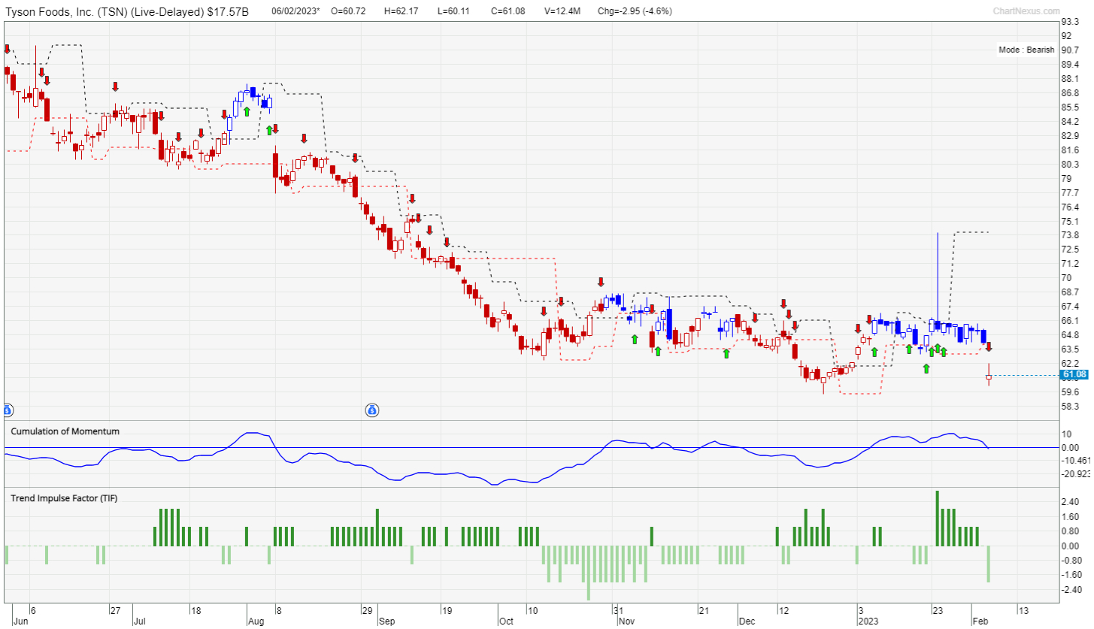The height and width of the screenshot is (629, 1094).
Task: Click the open value O=60.72
Action: 348,11
